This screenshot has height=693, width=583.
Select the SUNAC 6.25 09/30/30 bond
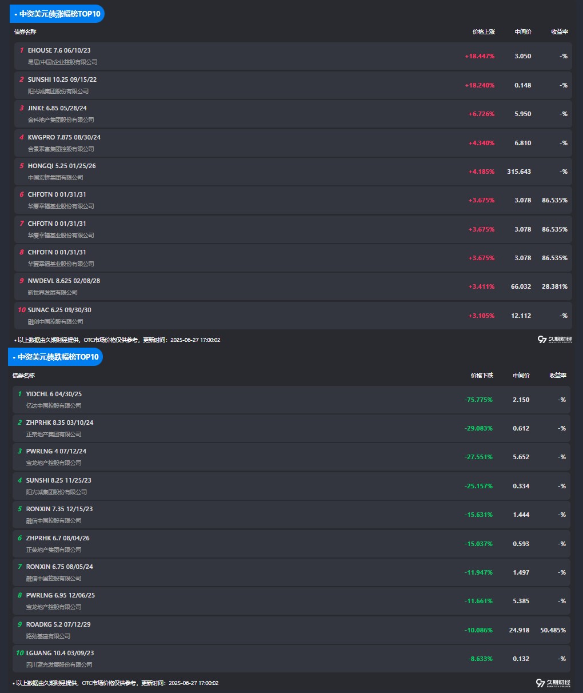pyautogui.click(x=293, y=316)
